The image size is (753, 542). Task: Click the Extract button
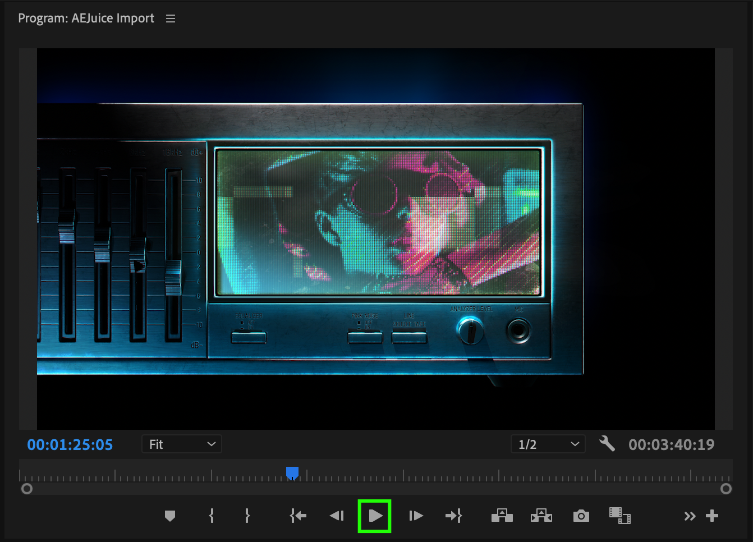pyautogui.click(x=541, y=516)
